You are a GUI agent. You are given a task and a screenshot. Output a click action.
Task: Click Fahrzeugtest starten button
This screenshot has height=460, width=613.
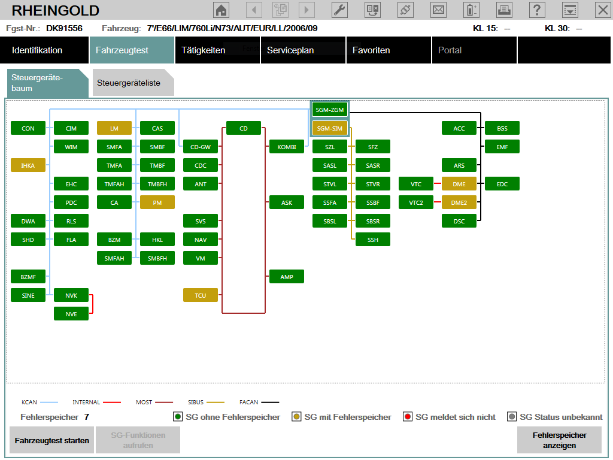[x=51, y=440]
